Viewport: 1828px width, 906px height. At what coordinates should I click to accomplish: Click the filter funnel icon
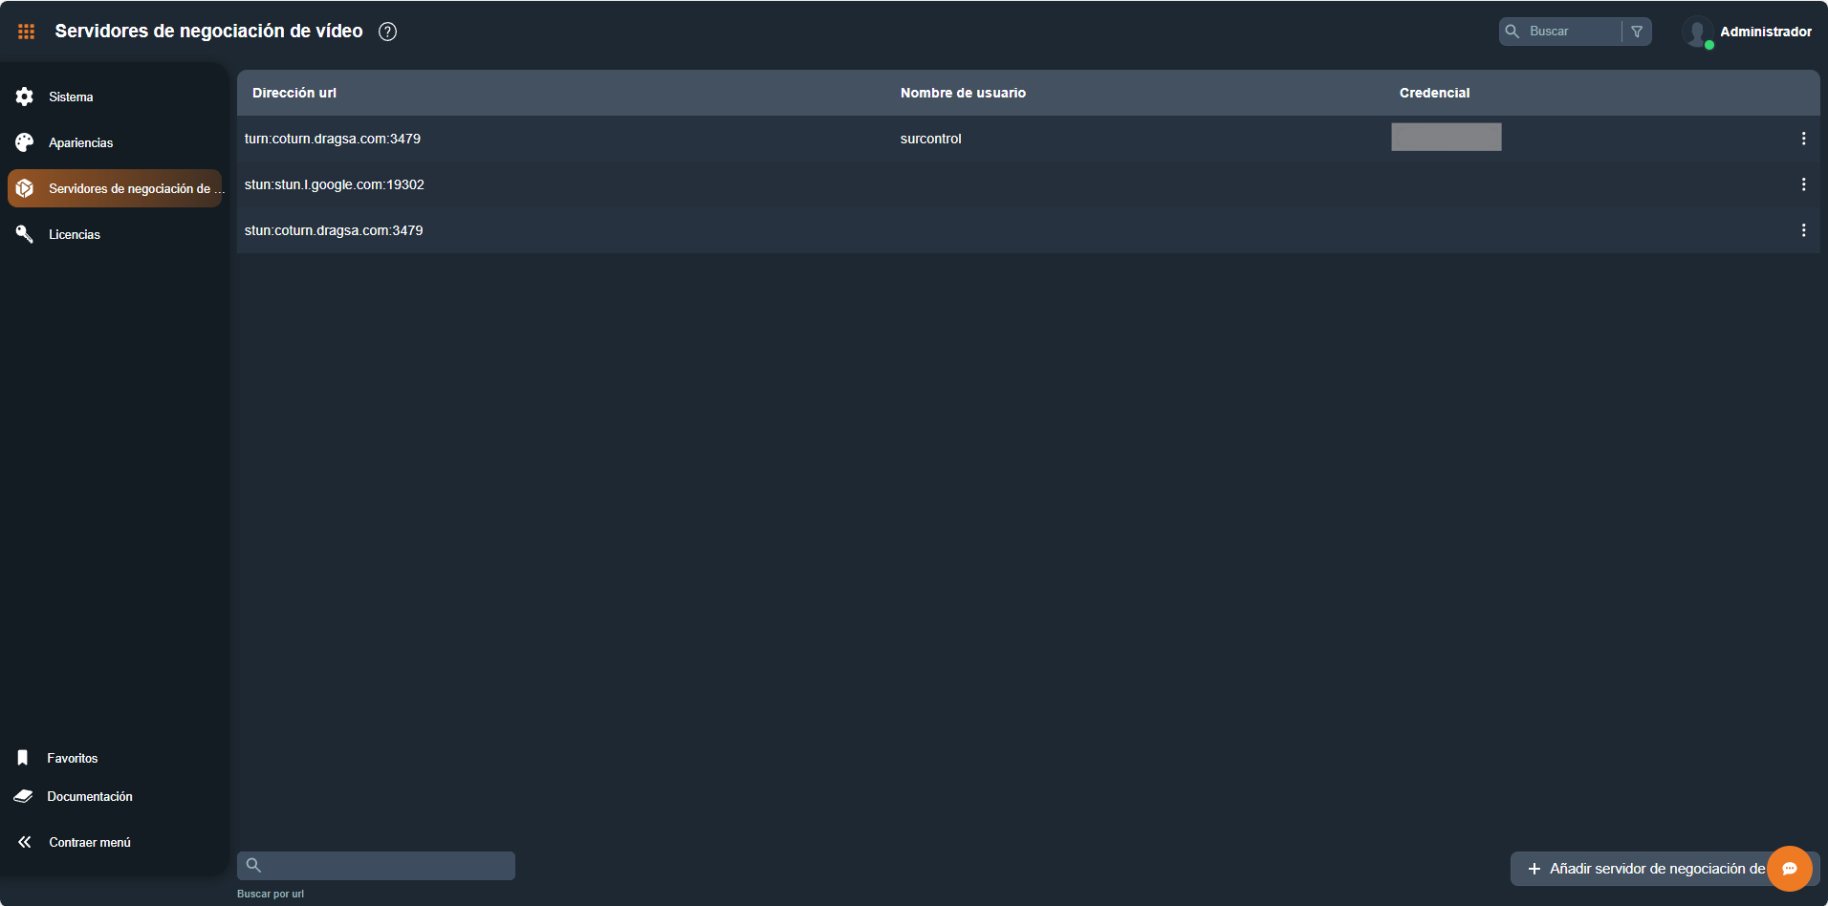pyautogui.click(x=1637, y=32)
